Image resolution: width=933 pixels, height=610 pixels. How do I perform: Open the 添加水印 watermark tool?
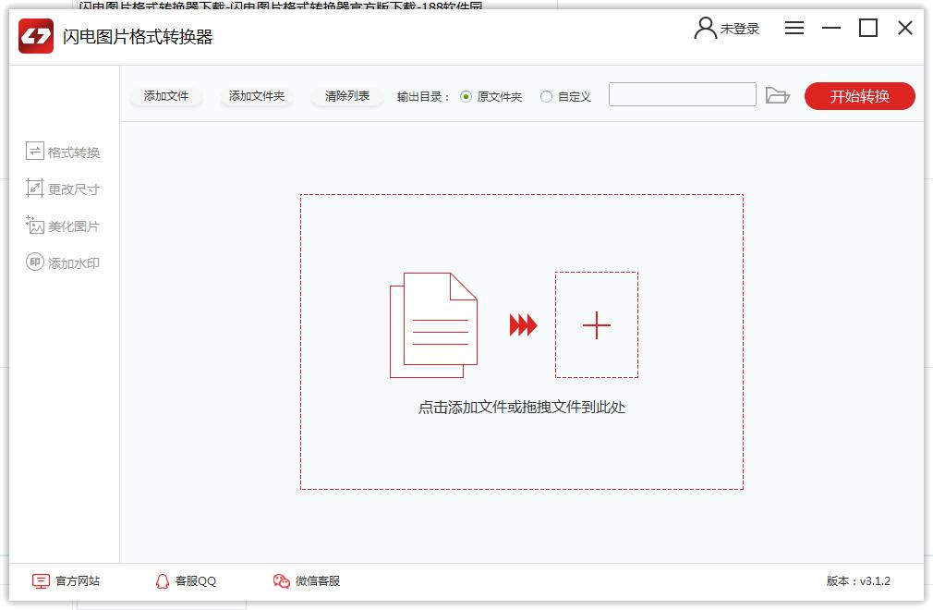pos(61,262)
